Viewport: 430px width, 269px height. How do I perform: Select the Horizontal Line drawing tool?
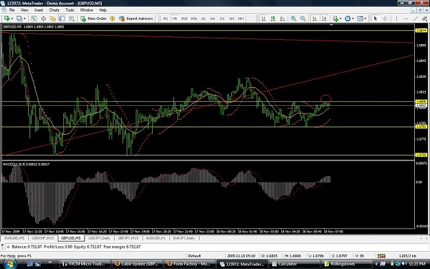click(406, 19)
